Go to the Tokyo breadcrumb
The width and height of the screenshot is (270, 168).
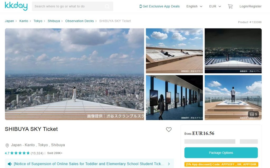click(38, 21)
